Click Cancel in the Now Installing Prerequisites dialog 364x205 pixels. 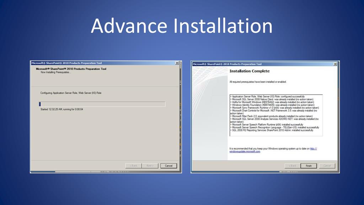168,166
